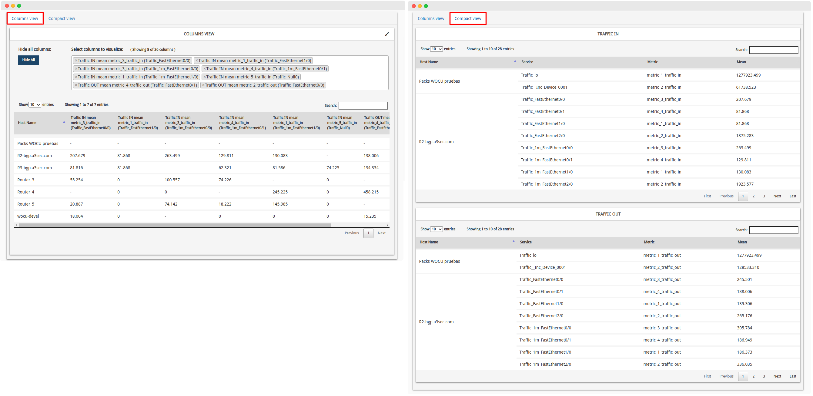The width and height of the screenshot is (813, 396).
Task: Click Packs WOCU pruebas in Traffic IN table
Action: 439,81
